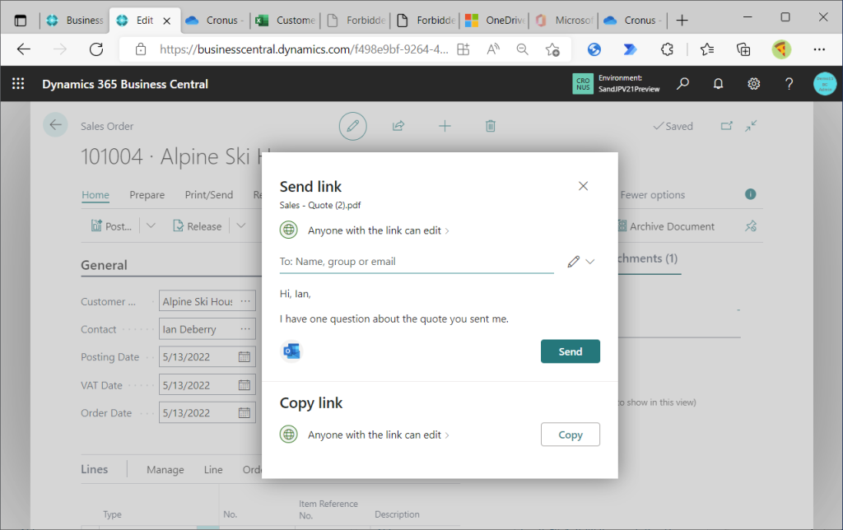Viewport: 843px width, 530px height.
Task: Close the current Edit browser tab
Action: (x=166, y=21)
